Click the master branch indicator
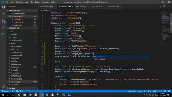The height and width of the screenshot is (97, 172). tap(6, 91)
